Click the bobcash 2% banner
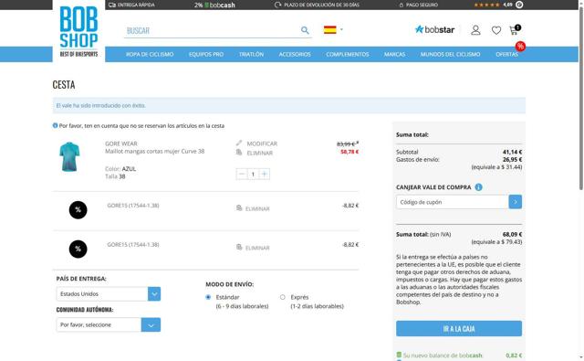The width and height of the screenshot is (584, 361). pos(214,5)
